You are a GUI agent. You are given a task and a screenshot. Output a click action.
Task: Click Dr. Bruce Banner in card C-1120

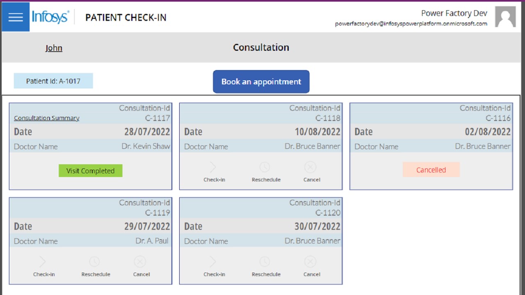coord(313,241)
